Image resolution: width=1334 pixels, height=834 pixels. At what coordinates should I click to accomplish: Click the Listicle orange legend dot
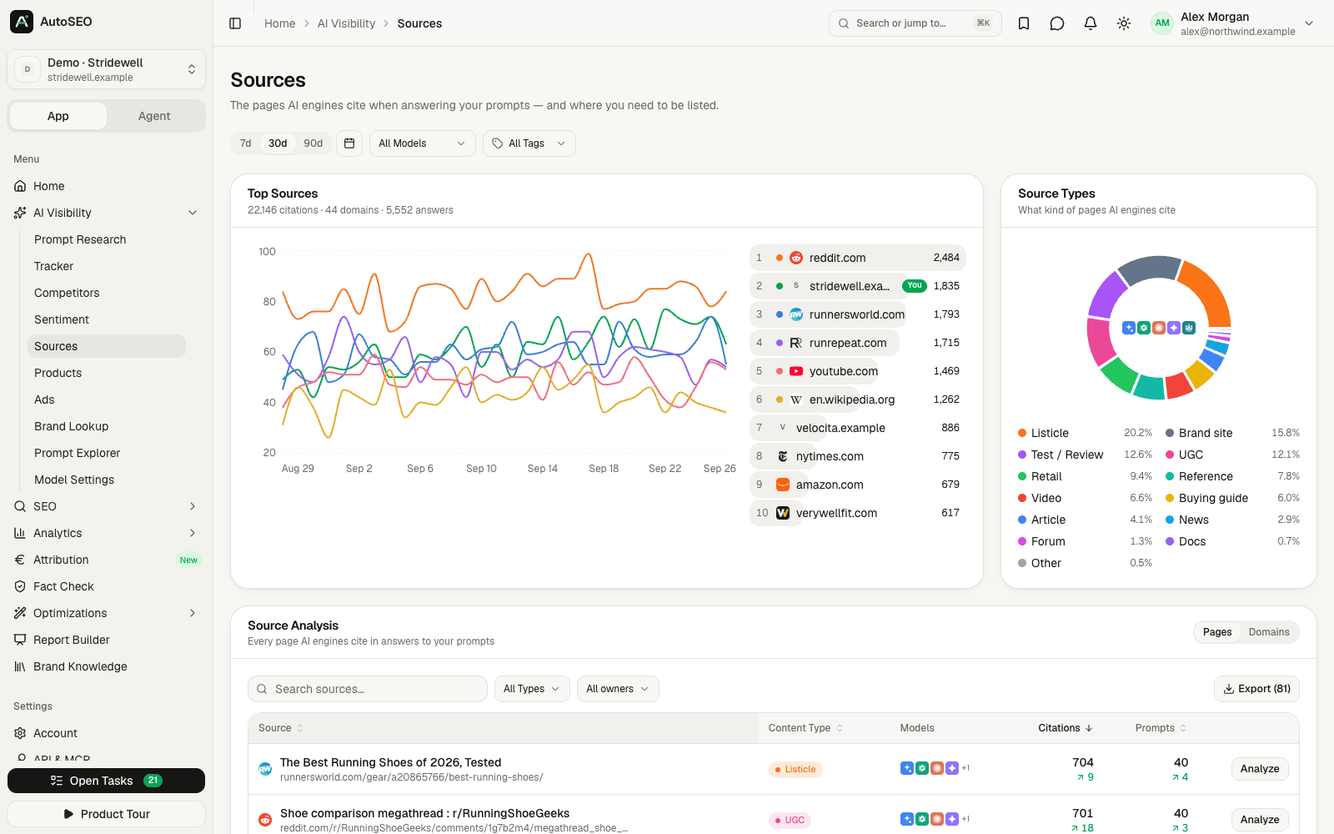pyautogui.click(x=1022, y=433)
